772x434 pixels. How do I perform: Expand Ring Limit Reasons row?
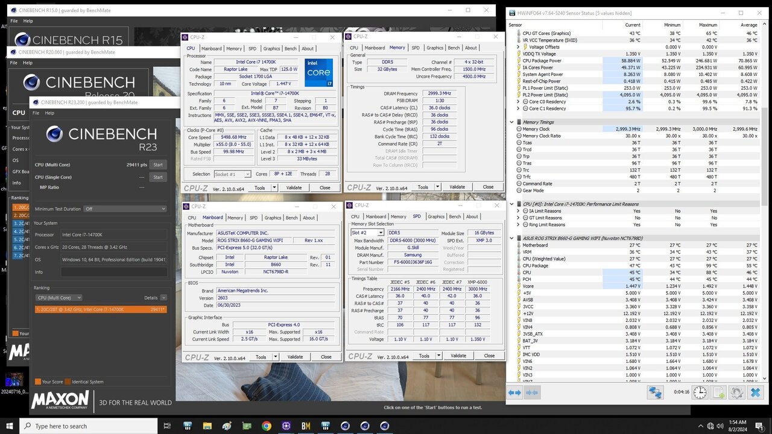tap(519, 225)
